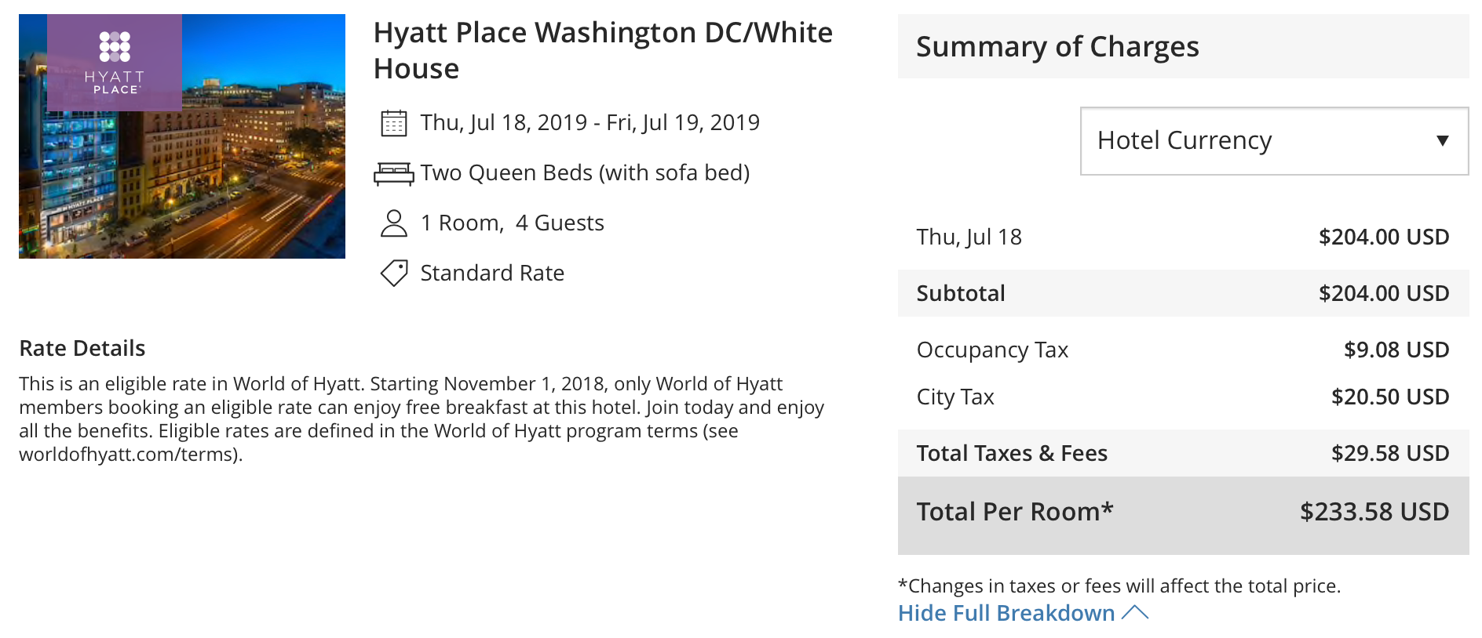Click the Hyatt Place logo on hotel photo
The height and width of the screenshot is (638, 1482).
[x=115, y=63]
